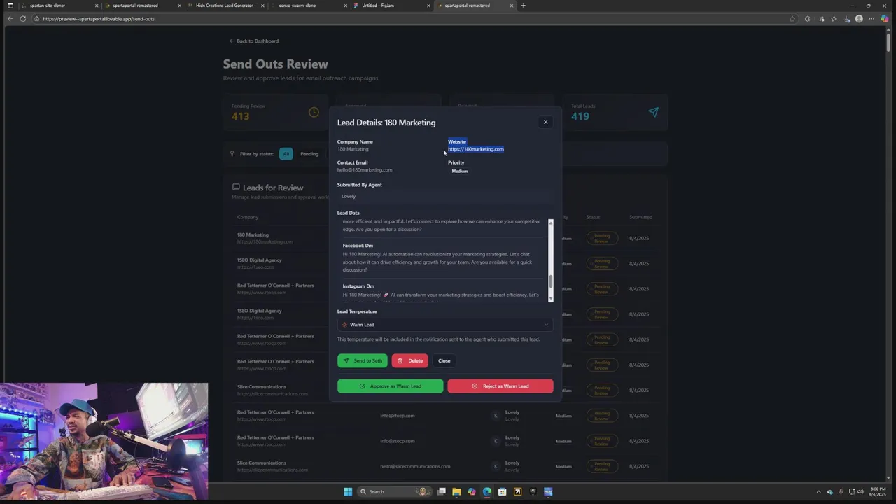896x504 pixels.
Task: Open Microsoft Store on taskbar
Action: pyautogui.click(x=503, y=491)
